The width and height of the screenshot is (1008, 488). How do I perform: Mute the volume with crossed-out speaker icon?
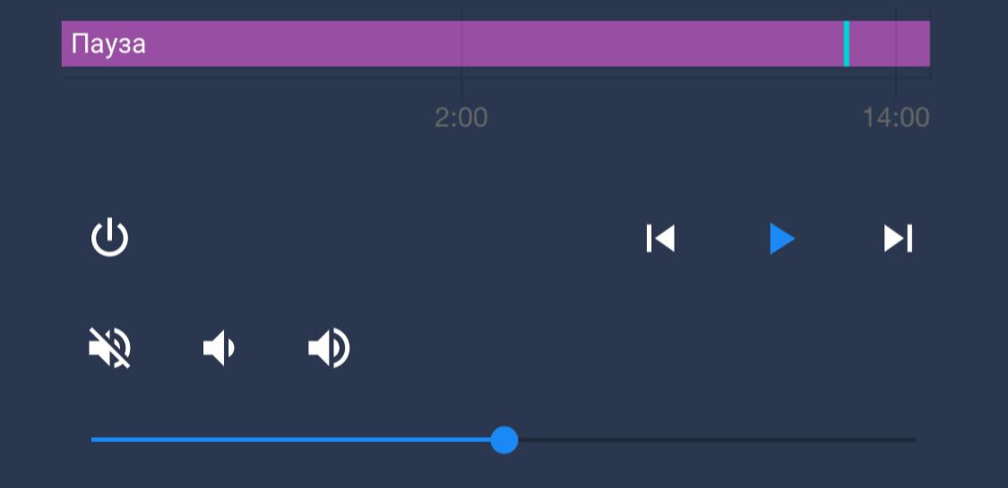tap(110, 348)
